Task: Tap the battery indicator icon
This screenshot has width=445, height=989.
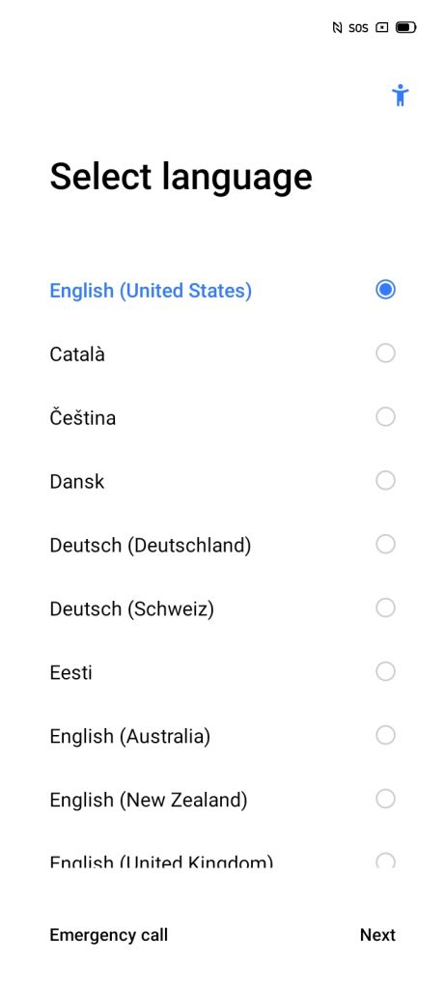Action: 406,28
